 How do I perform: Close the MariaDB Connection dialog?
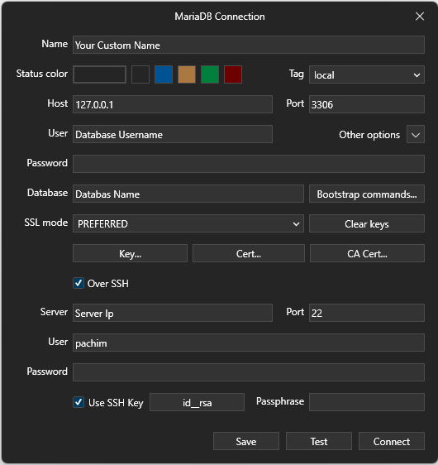coord(420,17)
